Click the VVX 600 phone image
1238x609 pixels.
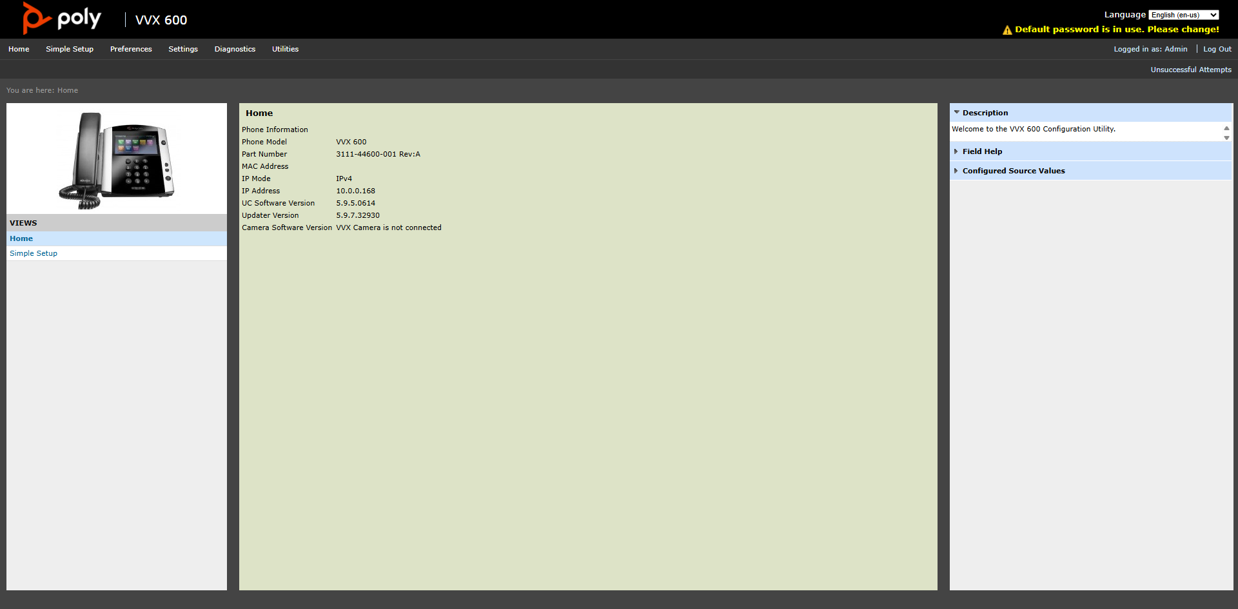117,160
